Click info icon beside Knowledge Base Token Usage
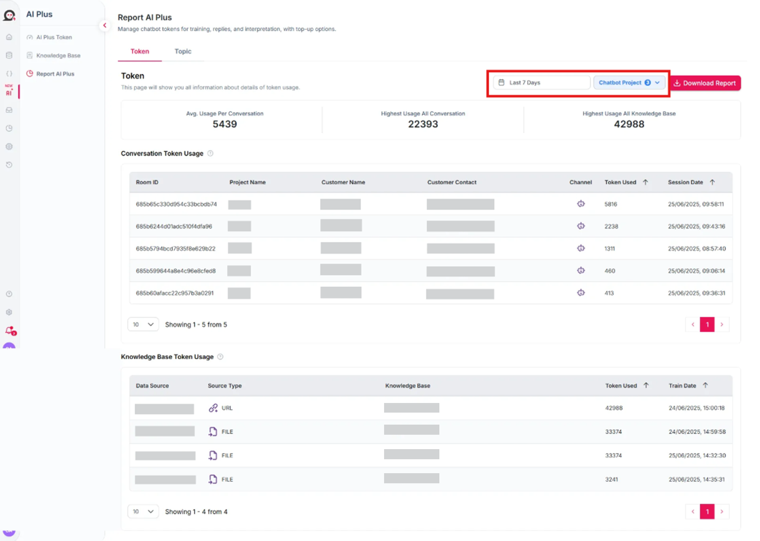This screenshot has height=541, width=760. (221, 357)
